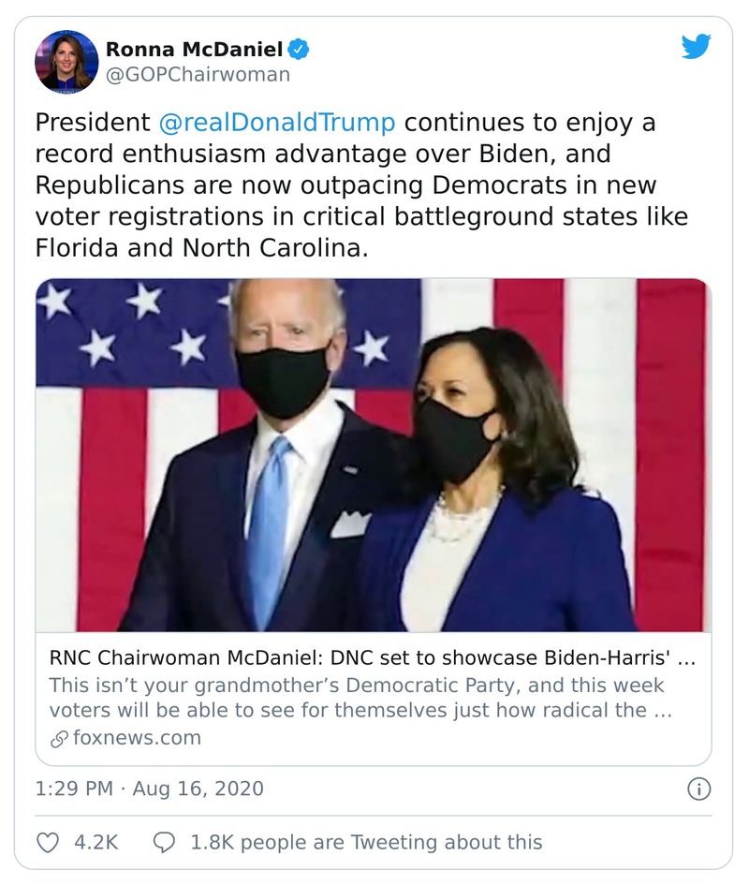Follow the @realDonaldTrump mention link

tap(276, 123)
